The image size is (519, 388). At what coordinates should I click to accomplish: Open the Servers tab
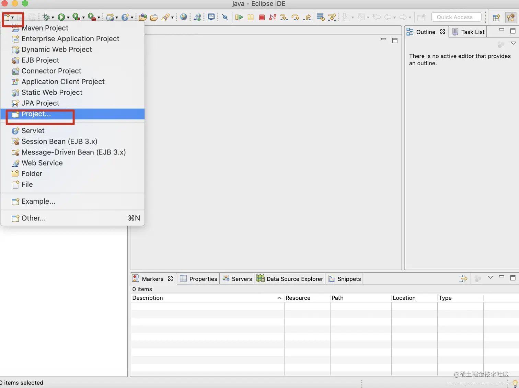click(237, 278)
